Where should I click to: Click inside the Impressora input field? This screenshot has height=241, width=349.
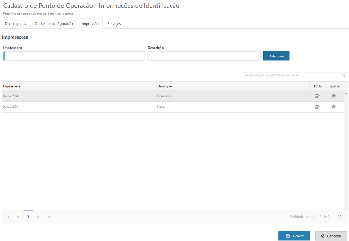point(74,56)
